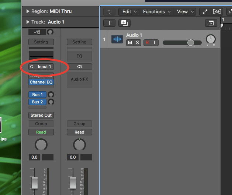Click gain knob beside -12 value
Viewport: 232px width, 195px height.
click(50, 32)
